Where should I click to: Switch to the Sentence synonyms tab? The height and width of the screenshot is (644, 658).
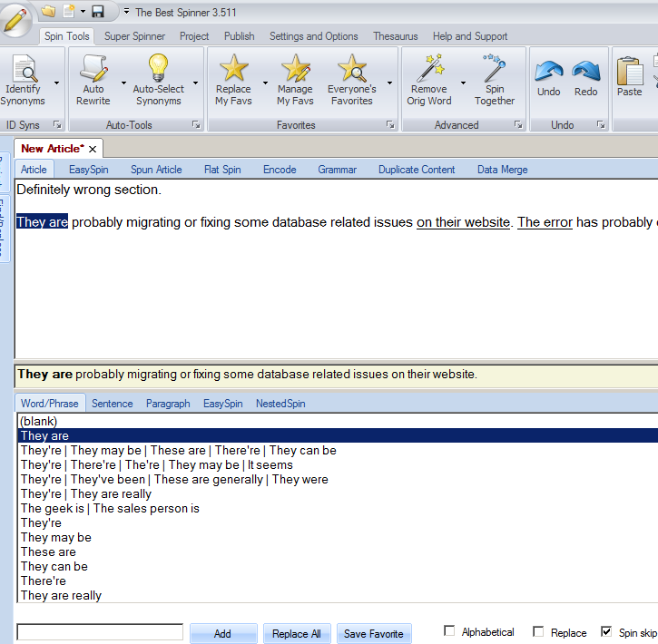(x=112, y=404)
